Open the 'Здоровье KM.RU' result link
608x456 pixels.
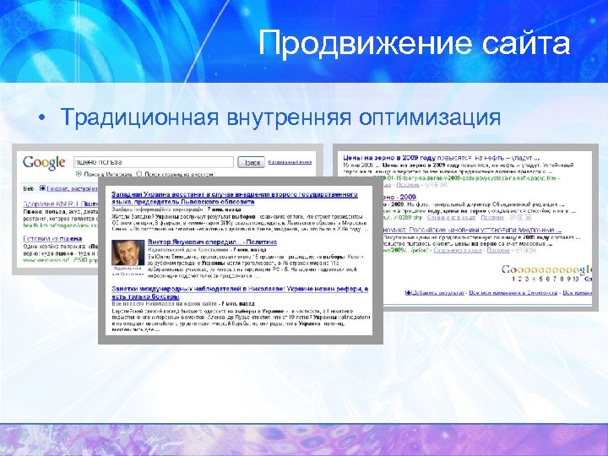[x=61, y=204]
